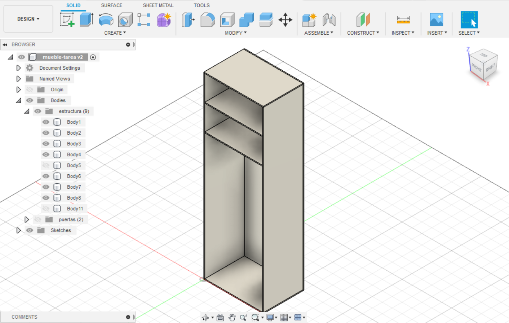The width and height of the screenshot is (509, 323).
Task: Open the DESIGN workspace dropdown
Action: click(x=28, y=19)
